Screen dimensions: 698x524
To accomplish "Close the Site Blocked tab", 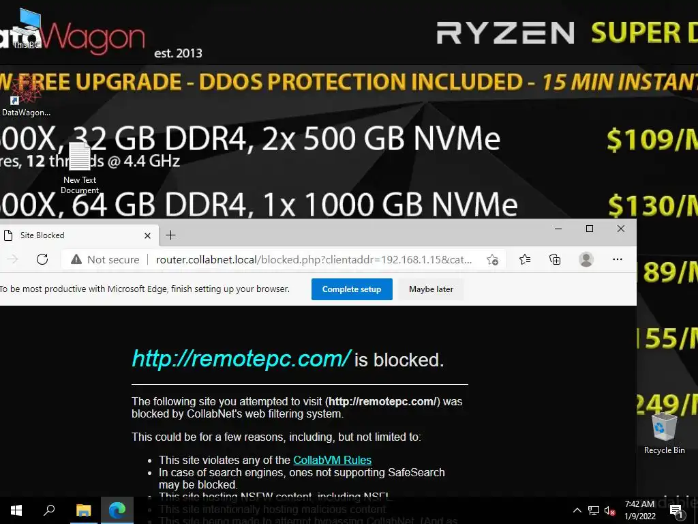I will 148,235.
